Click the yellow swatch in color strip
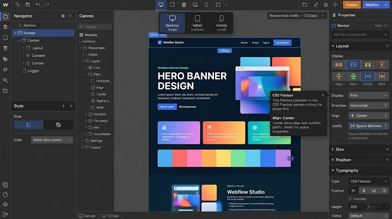Viewport: 392px width, 219px height. coord(224,158)
